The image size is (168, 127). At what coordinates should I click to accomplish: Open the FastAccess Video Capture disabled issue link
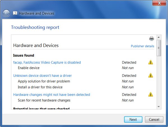point(47,63)
